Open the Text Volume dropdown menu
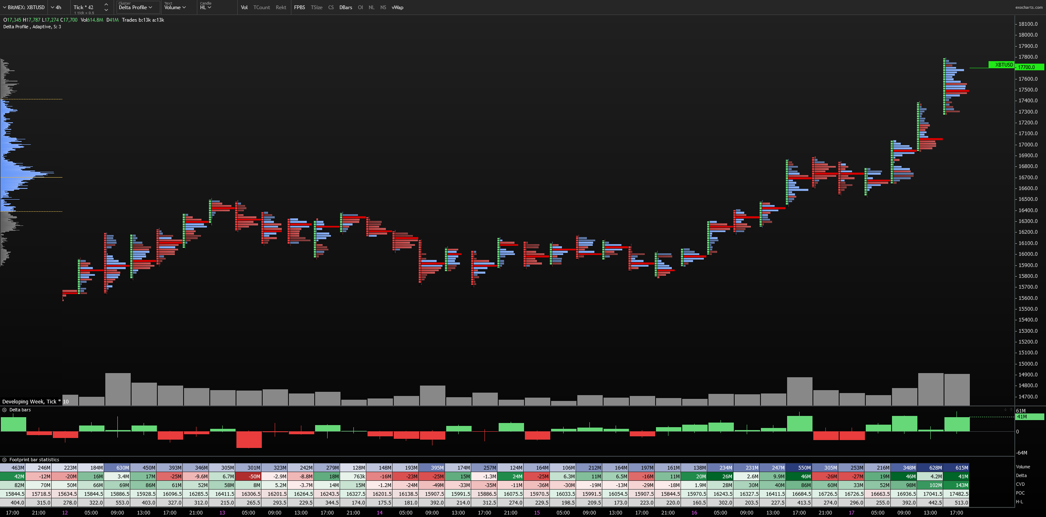 (x=174, y=7)
